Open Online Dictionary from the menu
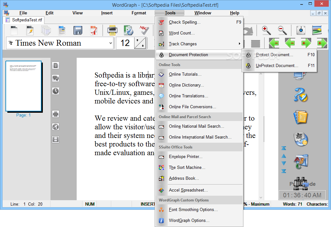 tap(199, 85)
